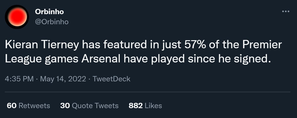This screenshot has width=297, height=118.
Task: Click the number 60 beside Retweets
Action: (12, 105)
